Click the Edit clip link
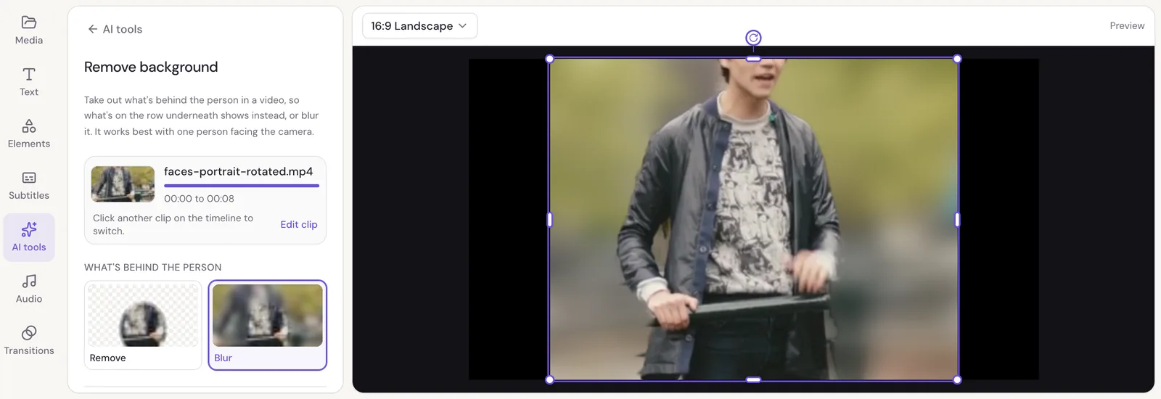Image resolution: width=1161 pixels, height=399 pixels. coord(299,224)
